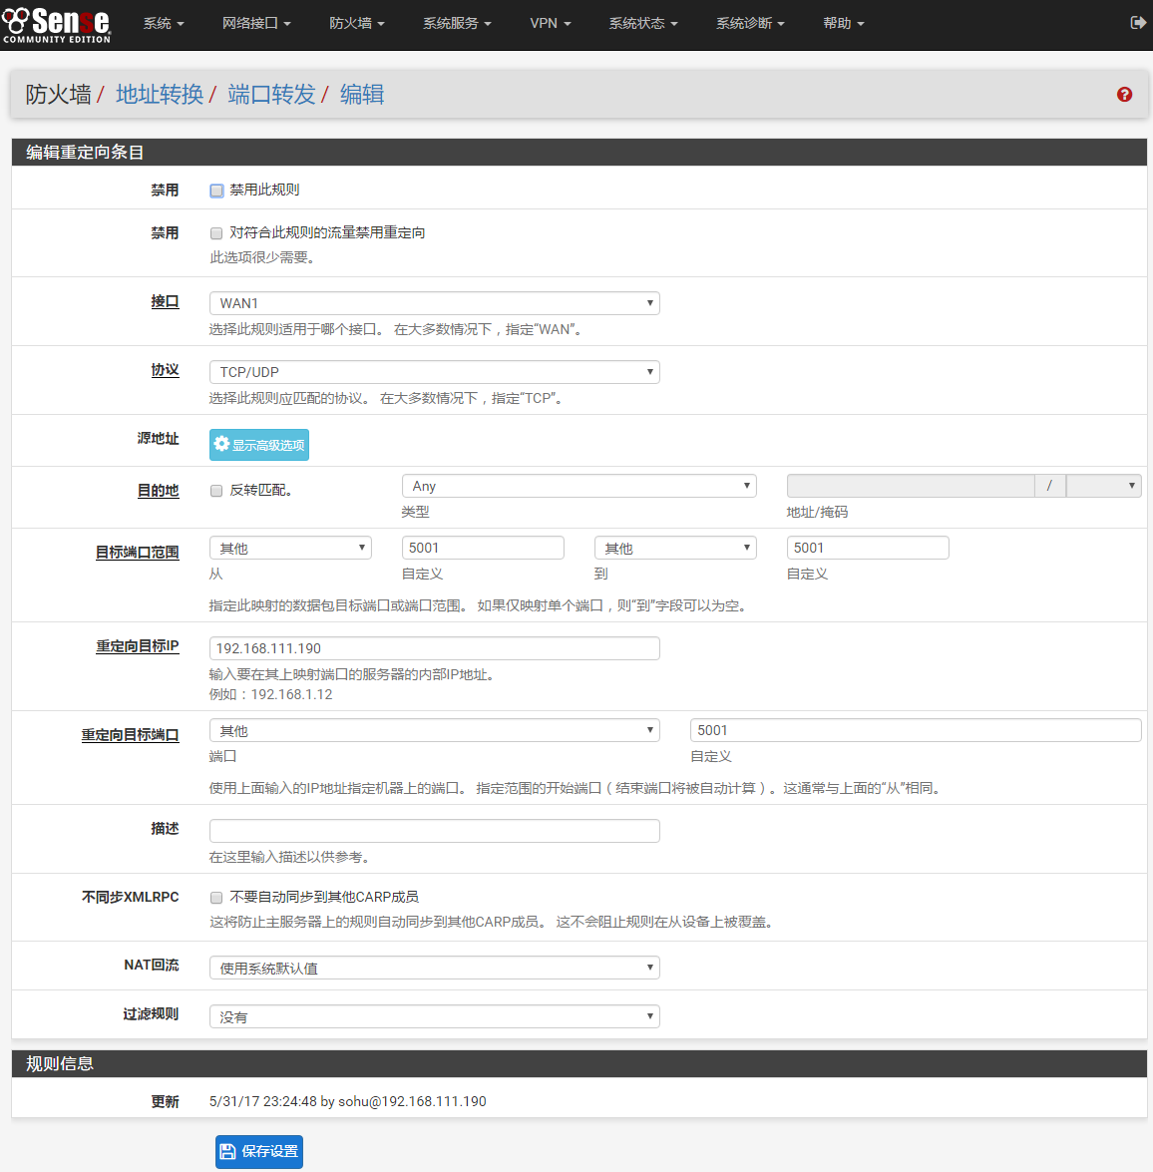This screenshot has height=1172, width=1153.
Task: Toggle the 反转匹配 checkbox
Action: click(216, 491)
